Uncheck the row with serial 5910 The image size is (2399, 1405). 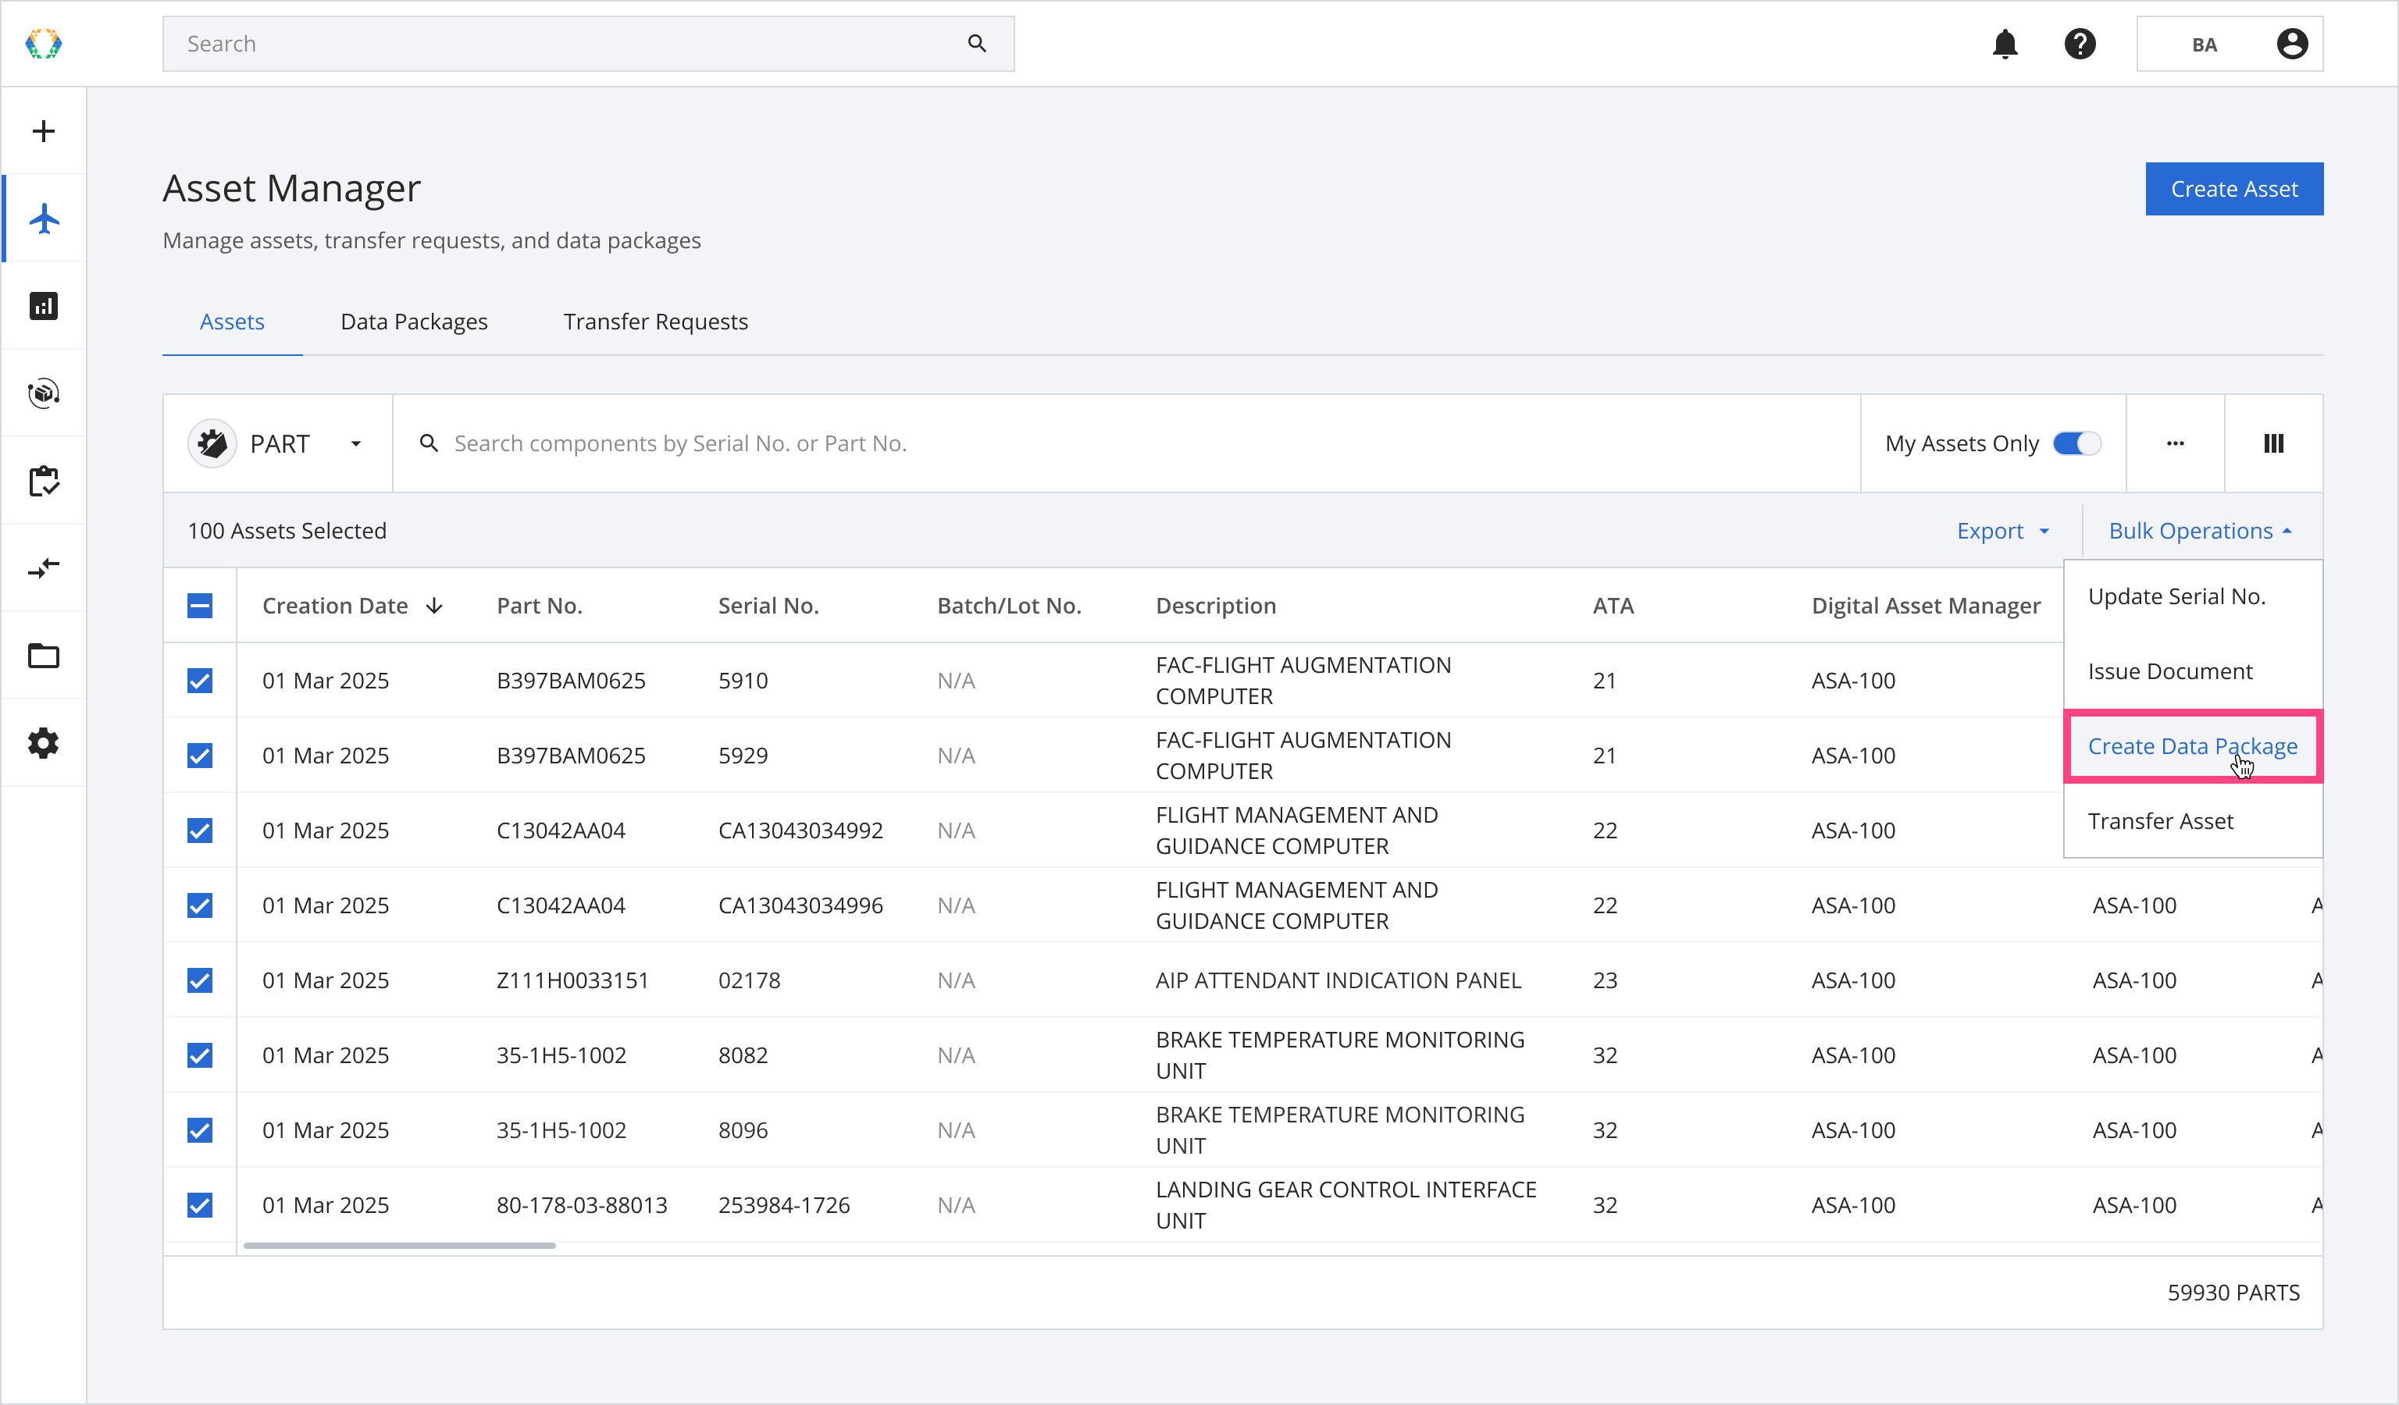tap(200, 681)
